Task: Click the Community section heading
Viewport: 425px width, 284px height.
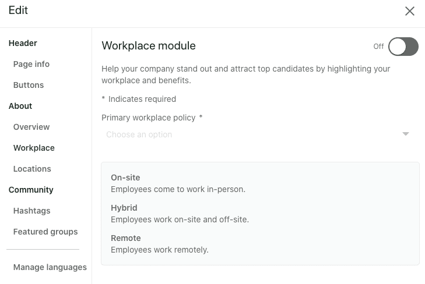Action: [x=31, y=190]
